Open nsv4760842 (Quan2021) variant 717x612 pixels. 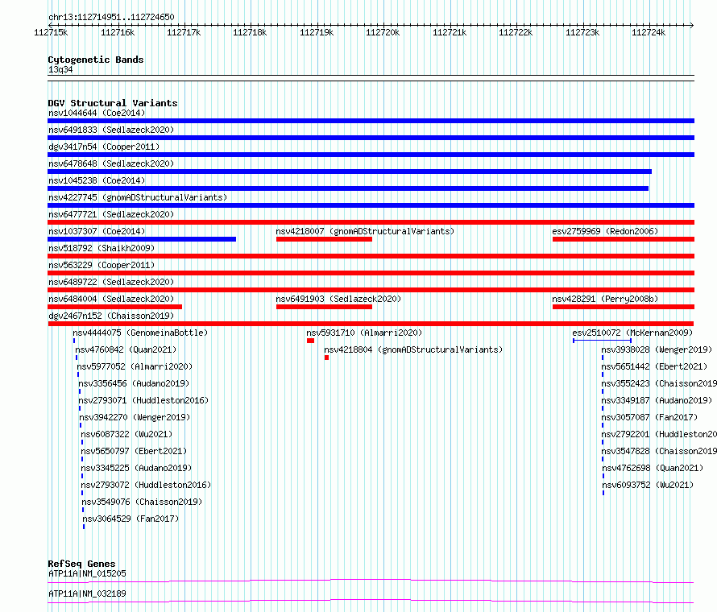126,349
